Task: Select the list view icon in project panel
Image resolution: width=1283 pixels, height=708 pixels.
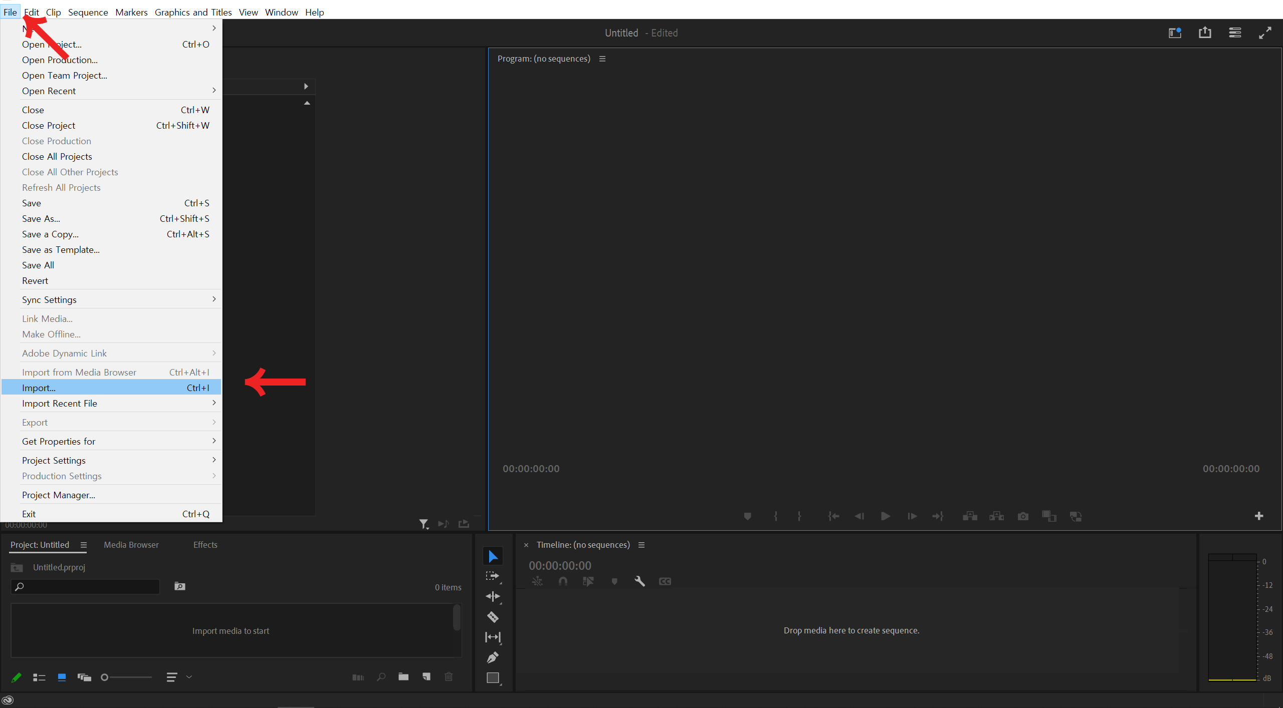Action: tap(40, 677)
